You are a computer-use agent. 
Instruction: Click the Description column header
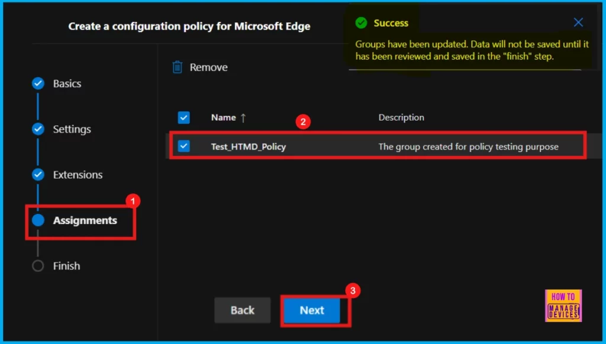pos(401,118)
